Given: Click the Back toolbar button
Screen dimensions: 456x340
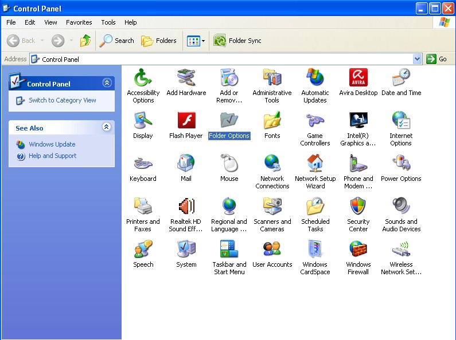Looking at the screenshot, I should (21, 41).
